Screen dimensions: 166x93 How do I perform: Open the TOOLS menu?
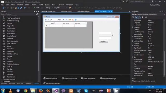(x=47, y=5)
